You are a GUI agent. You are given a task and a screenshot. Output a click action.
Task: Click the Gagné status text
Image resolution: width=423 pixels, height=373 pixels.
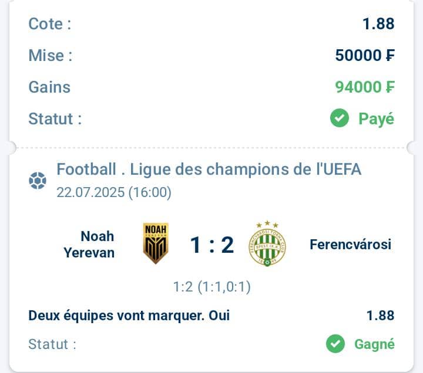click(374, 344)
